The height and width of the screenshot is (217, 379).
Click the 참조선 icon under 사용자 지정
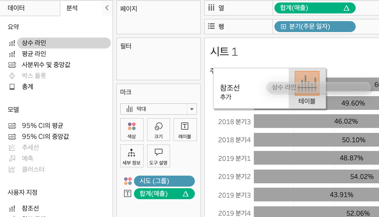coord(12,209)
